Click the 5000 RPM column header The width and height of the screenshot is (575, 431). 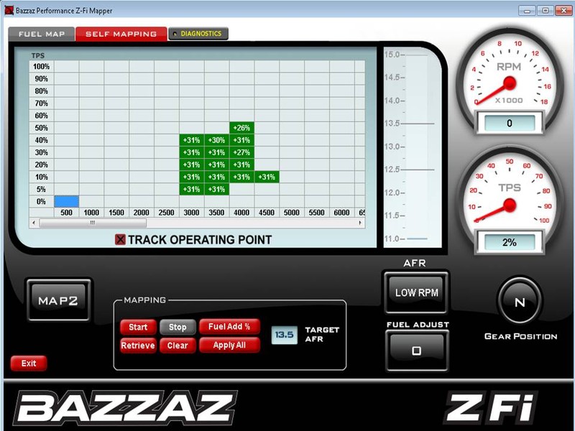292,213
